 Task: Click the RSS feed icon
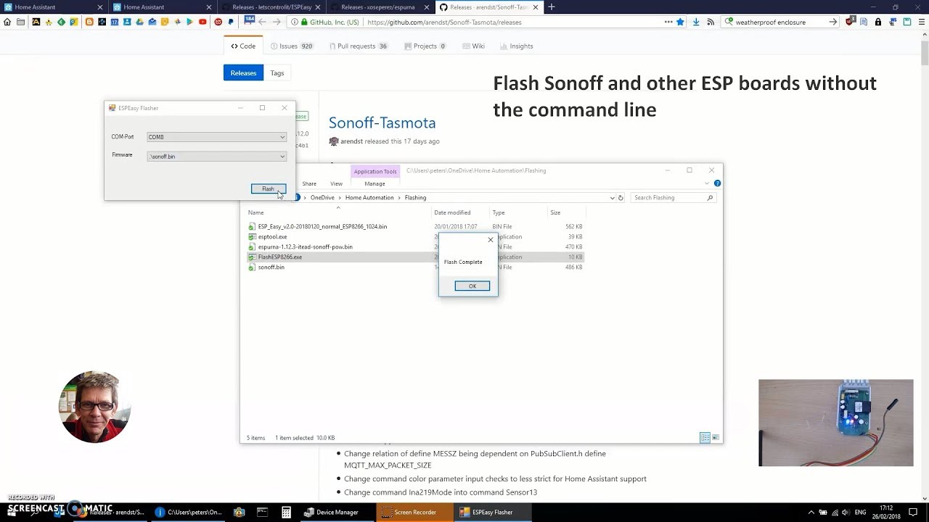(711, 22)
